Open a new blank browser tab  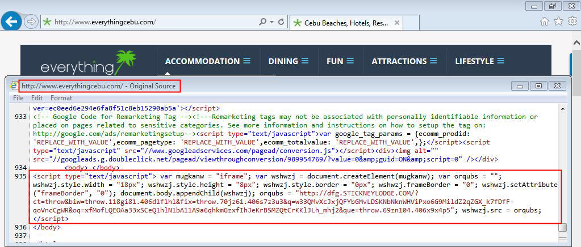click(x=411, y=23)
